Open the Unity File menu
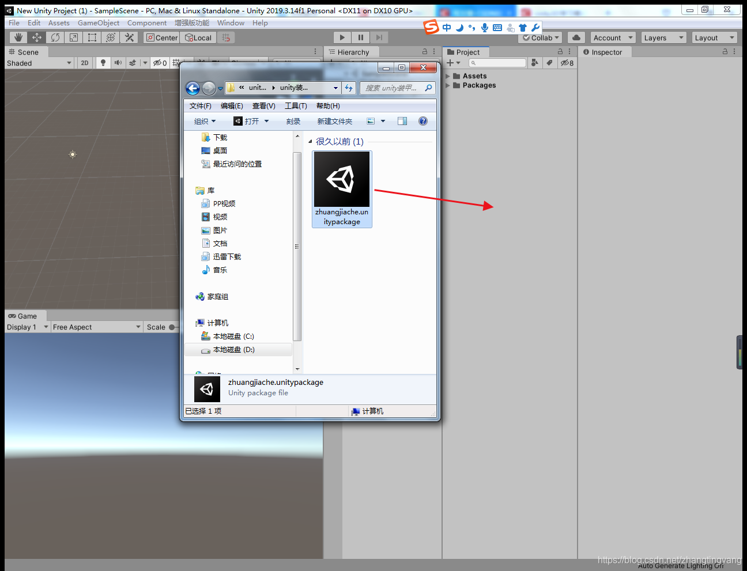747x571 pixels. (14, 23)
